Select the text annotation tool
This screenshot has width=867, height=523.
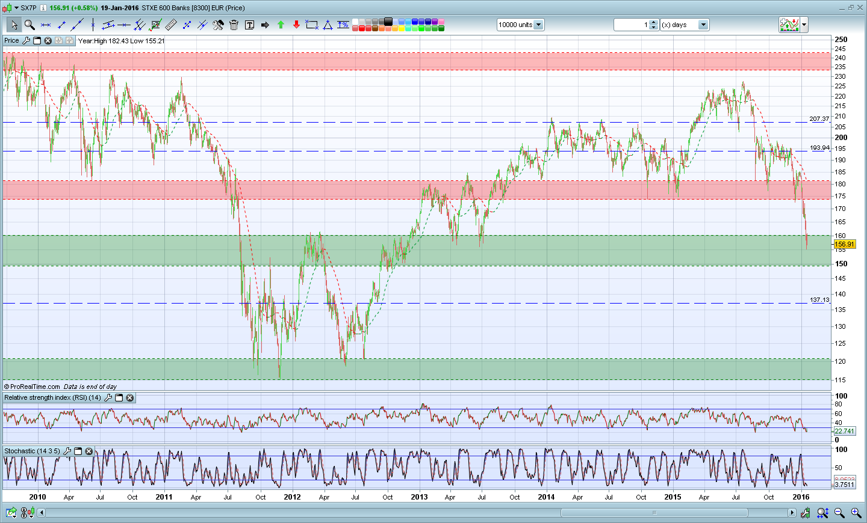click(249, 25)
